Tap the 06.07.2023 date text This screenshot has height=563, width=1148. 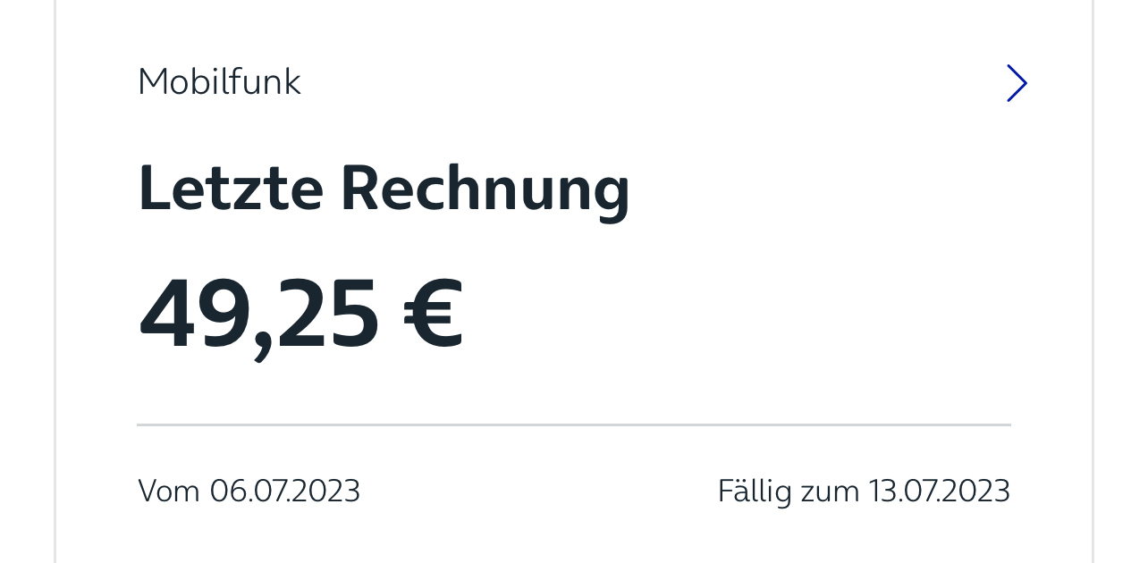(x=285, y=491)
